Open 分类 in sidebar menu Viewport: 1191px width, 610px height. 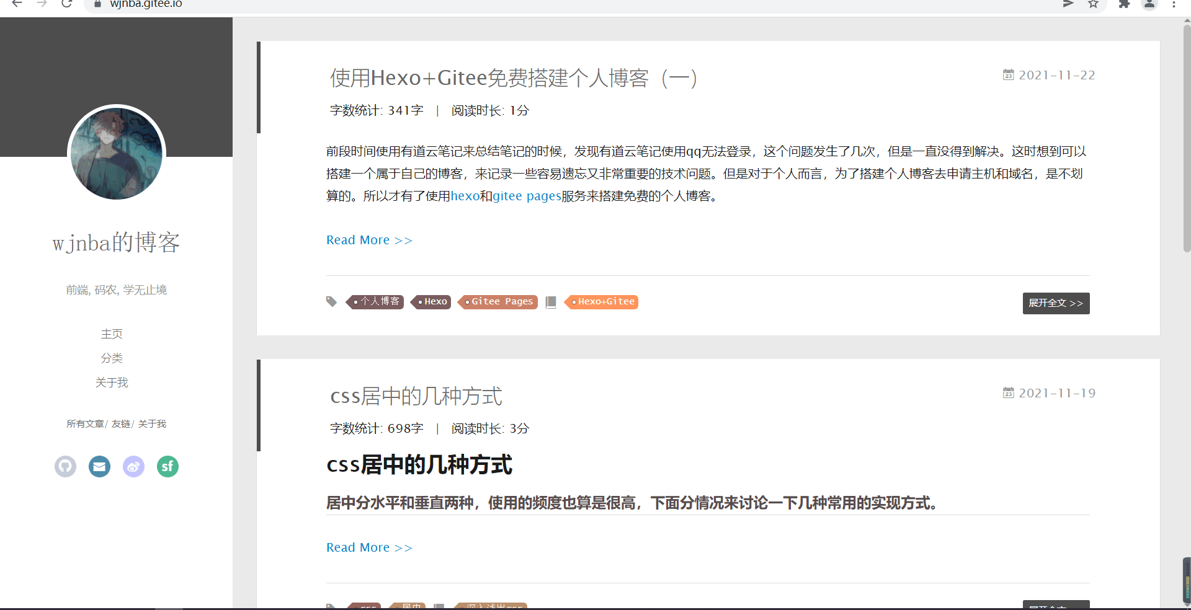[112, 358]
